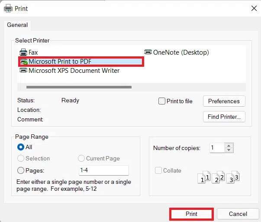Select the Fax printer icon
Screen dimensions: 261x222
pyautogui.click(x=23, y=52)
